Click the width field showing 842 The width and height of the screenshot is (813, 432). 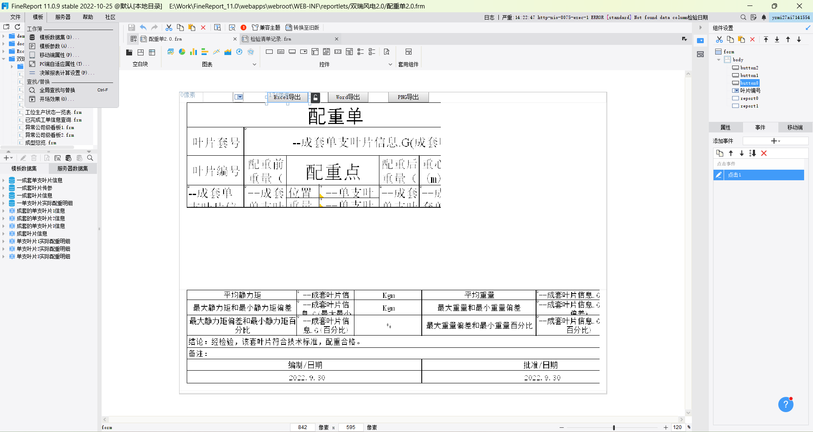pyautogui.click(x=302, y=427)
